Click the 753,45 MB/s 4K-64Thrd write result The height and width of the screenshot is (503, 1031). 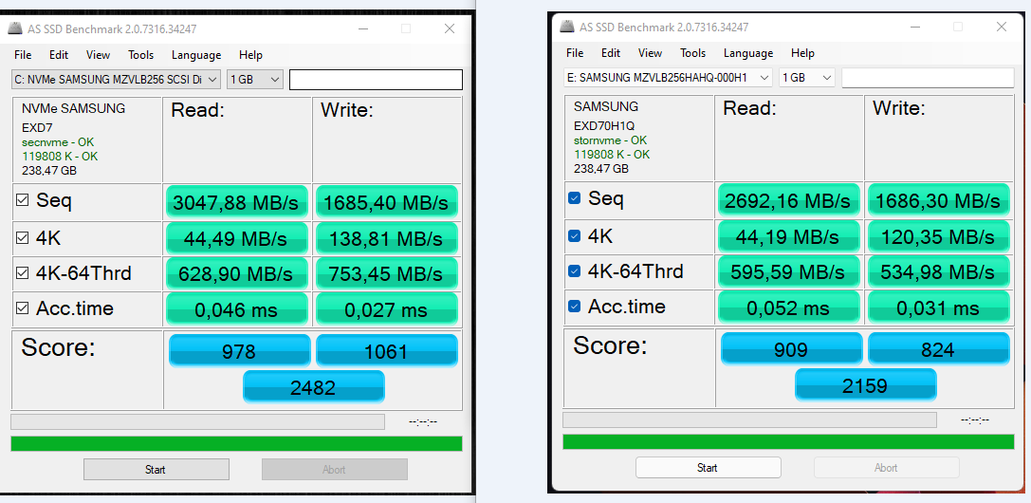[387, 274]
